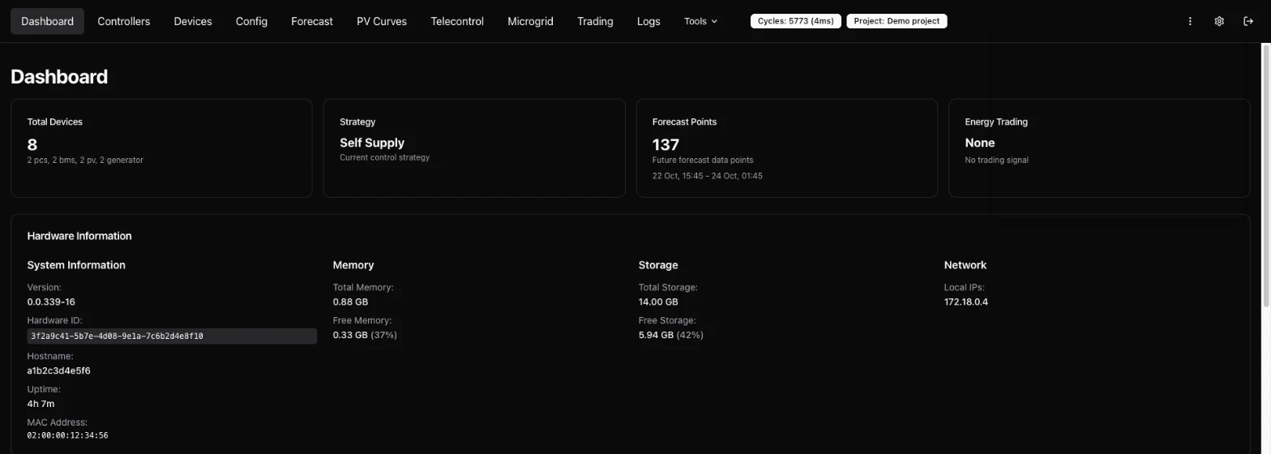Click the Memory section heading
Screen dimensions: 1271x454
click(x=353, y=265)
